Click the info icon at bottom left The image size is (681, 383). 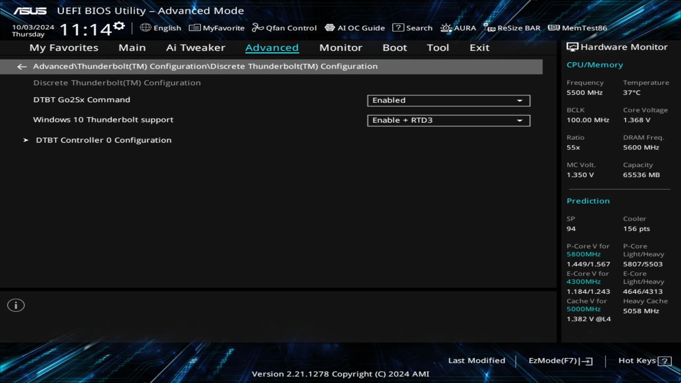15,305
